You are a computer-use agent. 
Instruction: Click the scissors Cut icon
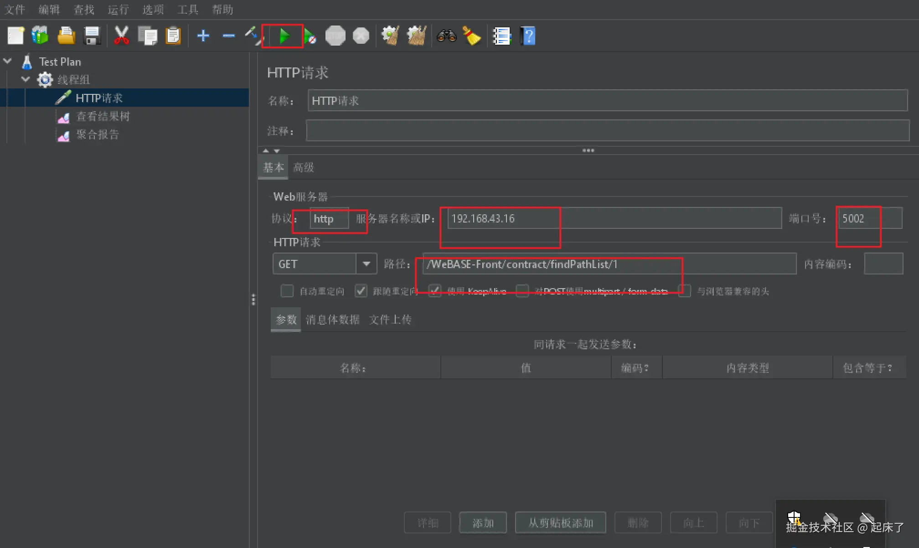121,36
